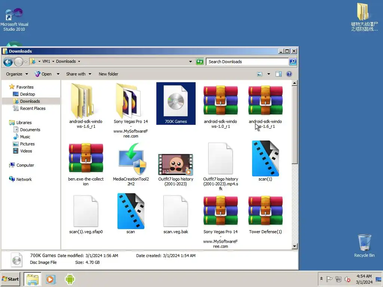
Task: Open the Start menu
Action: pyautogui.click(x=10, y=279)
